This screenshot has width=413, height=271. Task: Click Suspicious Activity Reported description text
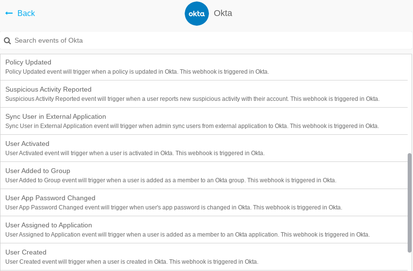(192, 99)
